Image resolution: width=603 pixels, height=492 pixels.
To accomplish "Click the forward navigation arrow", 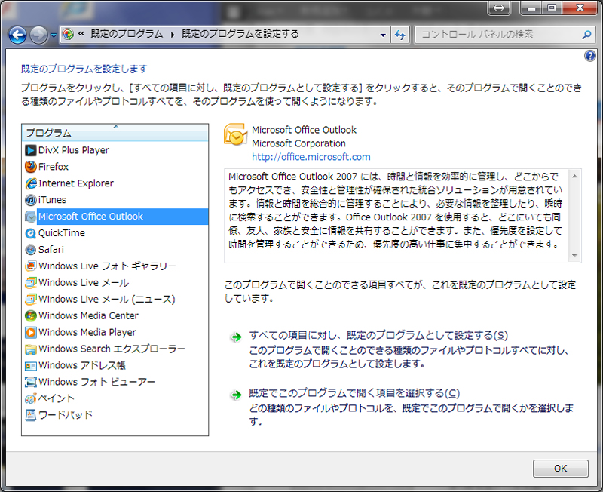I will point(38,35).
